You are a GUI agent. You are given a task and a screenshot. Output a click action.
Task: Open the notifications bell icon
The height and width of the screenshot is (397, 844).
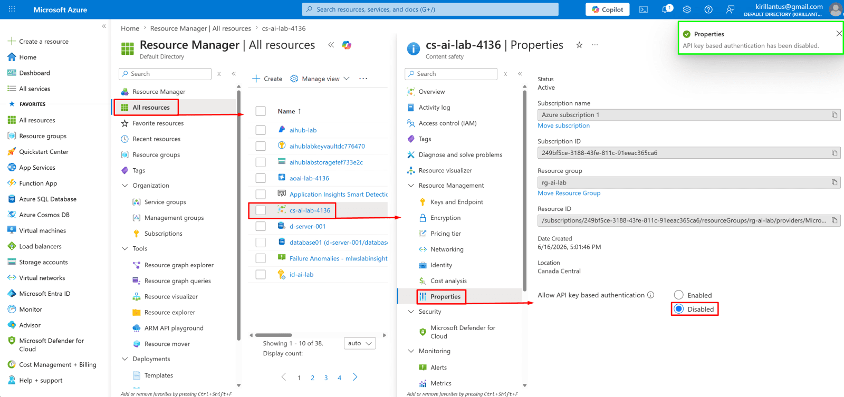[x=666, y=9]
